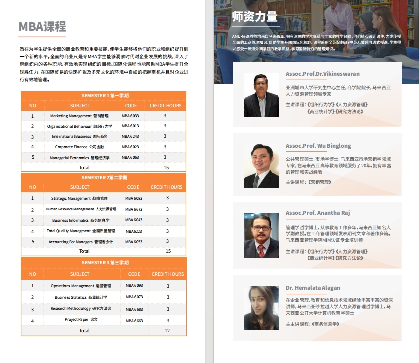
Task: Click 'International Business 国际商务' subject cell
Action: tap(79, 136)
